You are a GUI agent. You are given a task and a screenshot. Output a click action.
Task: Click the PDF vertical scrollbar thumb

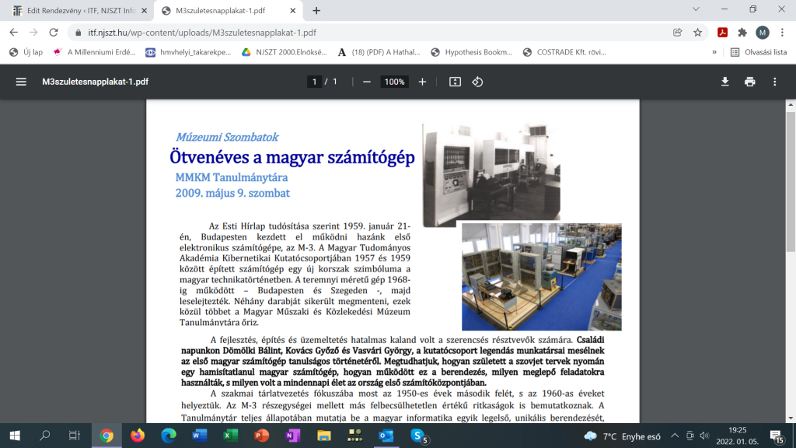point(791,181)
